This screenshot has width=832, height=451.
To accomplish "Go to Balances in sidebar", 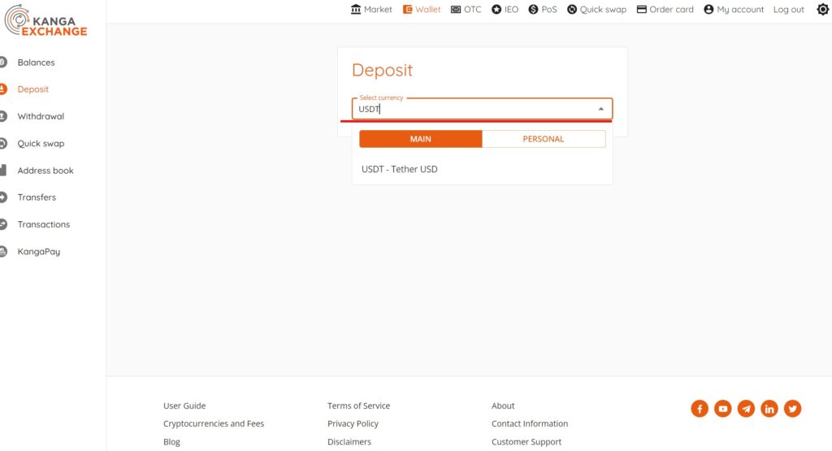I will (36, 62).
